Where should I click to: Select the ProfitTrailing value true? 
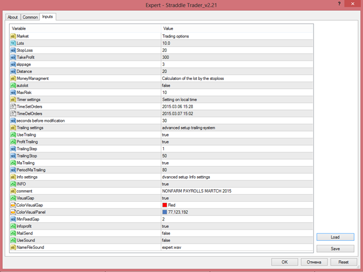pos(165,142)
